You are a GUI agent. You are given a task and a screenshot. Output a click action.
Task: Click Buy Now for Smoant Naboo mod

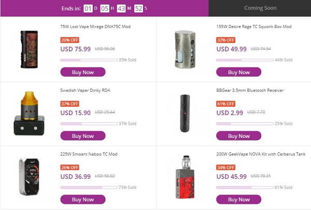click(x=83, y=199)
